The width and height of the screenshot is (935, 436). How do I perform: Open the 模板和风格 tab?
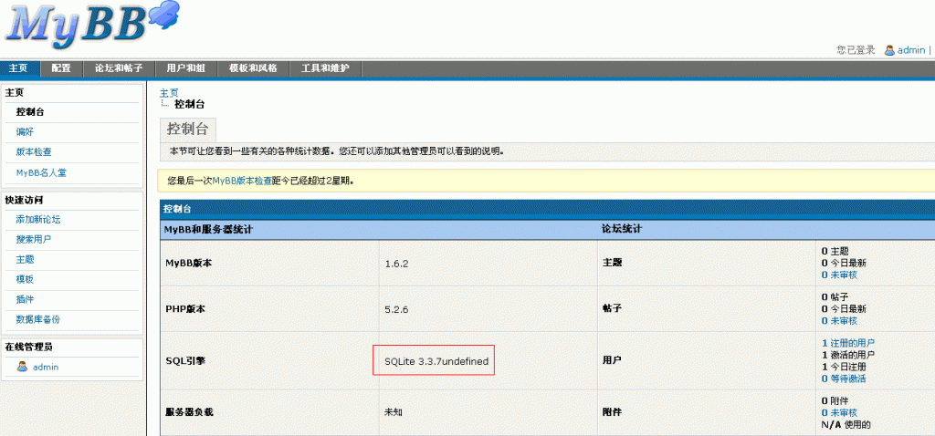coord(254,68)
